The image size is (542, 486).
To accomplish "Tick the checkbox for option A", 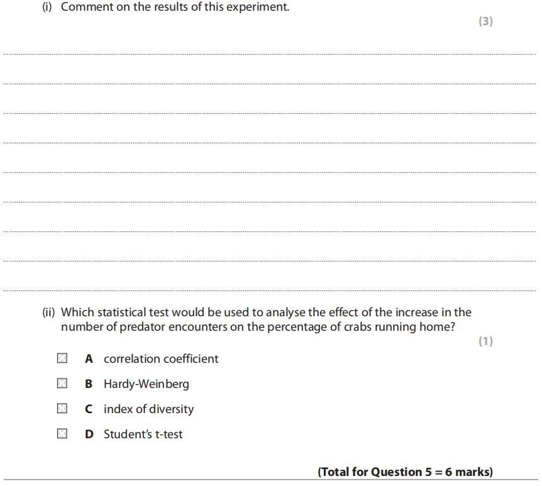I will pos(62,359).
